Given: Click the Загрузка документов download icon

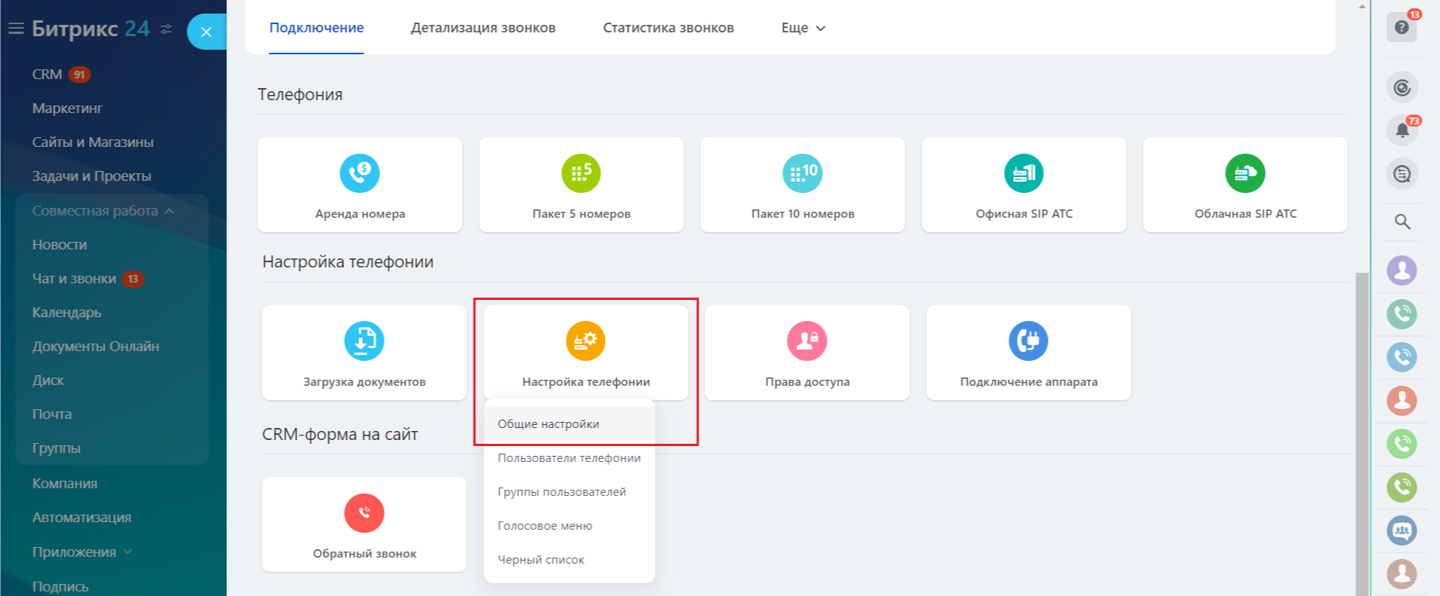Looking at the screenshot, I should [x=364, y=341].
